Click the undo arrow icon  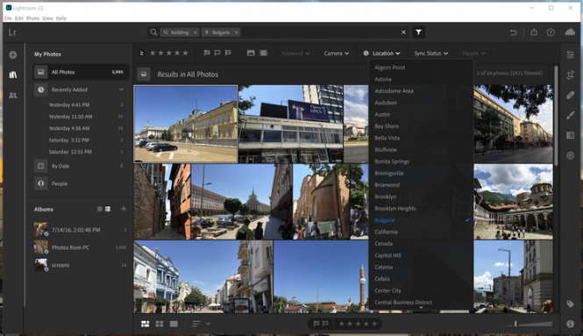coord(514,32)
